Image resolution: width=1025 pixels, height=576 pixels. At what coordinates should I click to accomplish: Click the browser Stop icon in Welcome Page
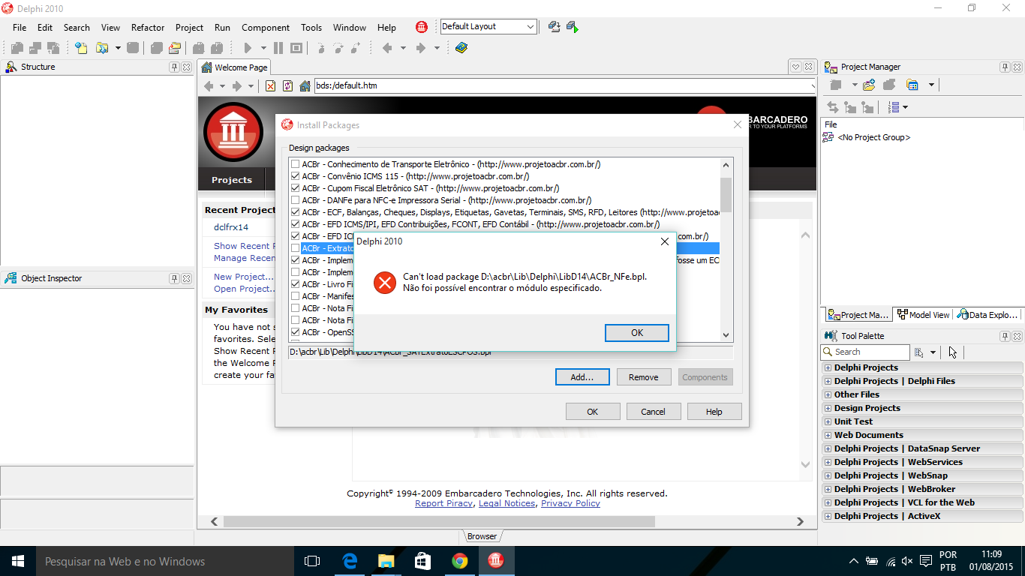pyautogui.click(x=270, y=86)
